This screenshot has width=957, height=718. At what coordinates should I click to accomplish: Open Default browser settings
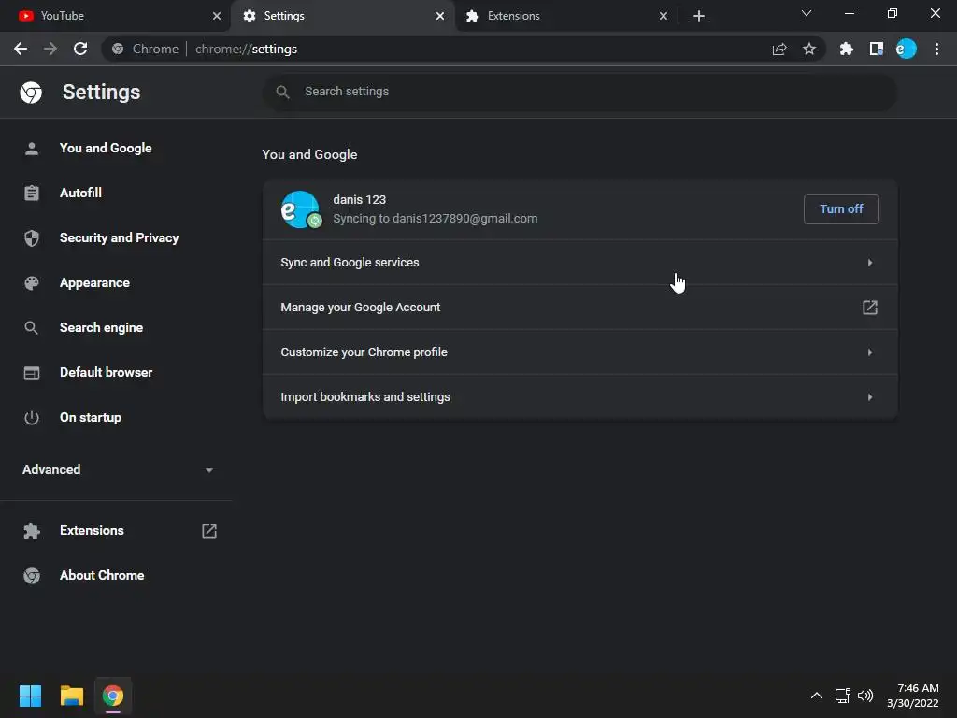point(107,372)
